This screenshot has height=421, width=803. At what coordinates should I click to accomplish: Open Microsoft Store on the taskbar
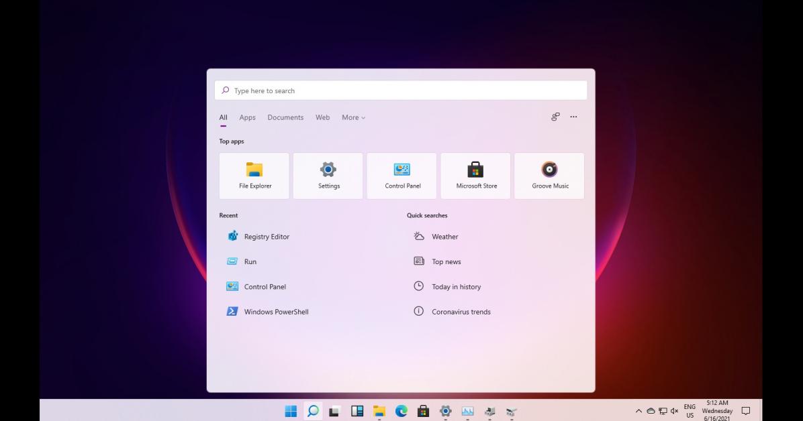423,411
